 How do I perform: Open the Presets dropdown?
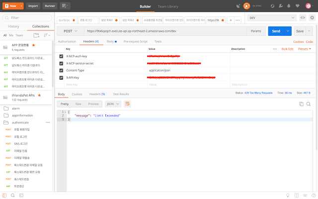tap(304, 49)
